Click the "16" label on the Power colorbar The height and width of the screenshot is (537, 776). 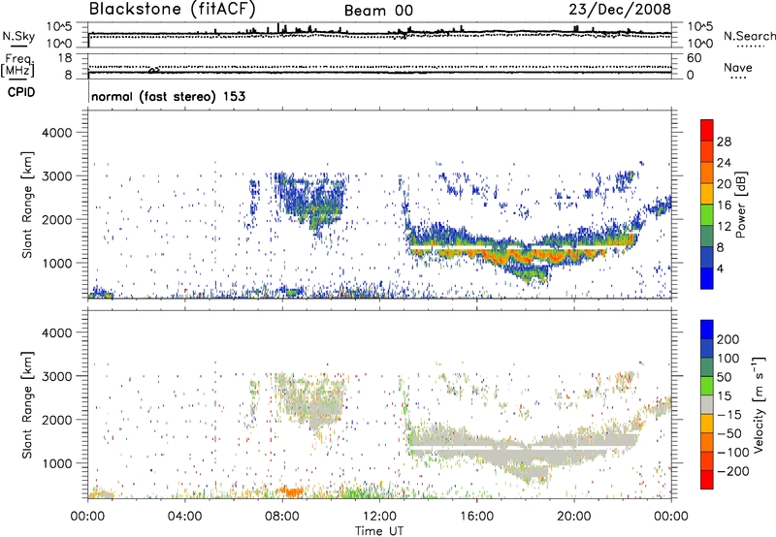pos(724,205)
